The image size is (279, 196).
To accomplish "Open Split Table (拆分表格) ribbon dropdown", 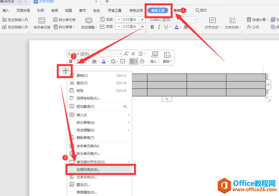I will point(64,27).
